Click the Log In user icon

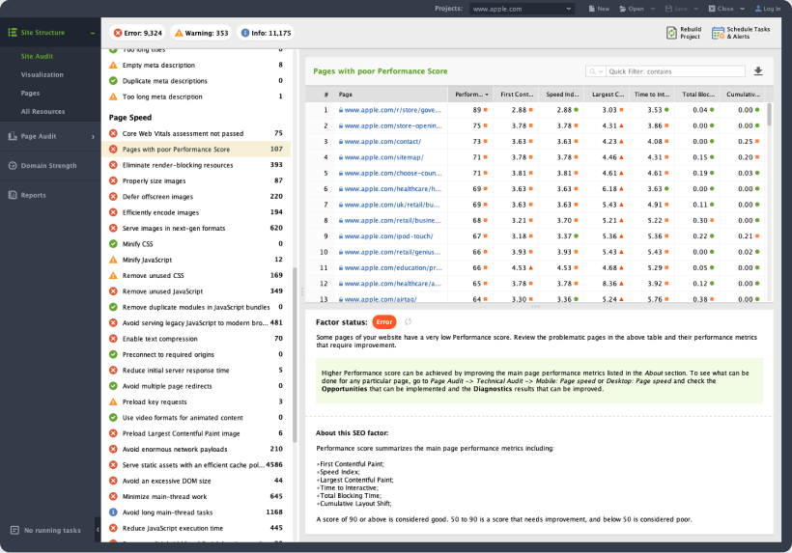[758, 9]
